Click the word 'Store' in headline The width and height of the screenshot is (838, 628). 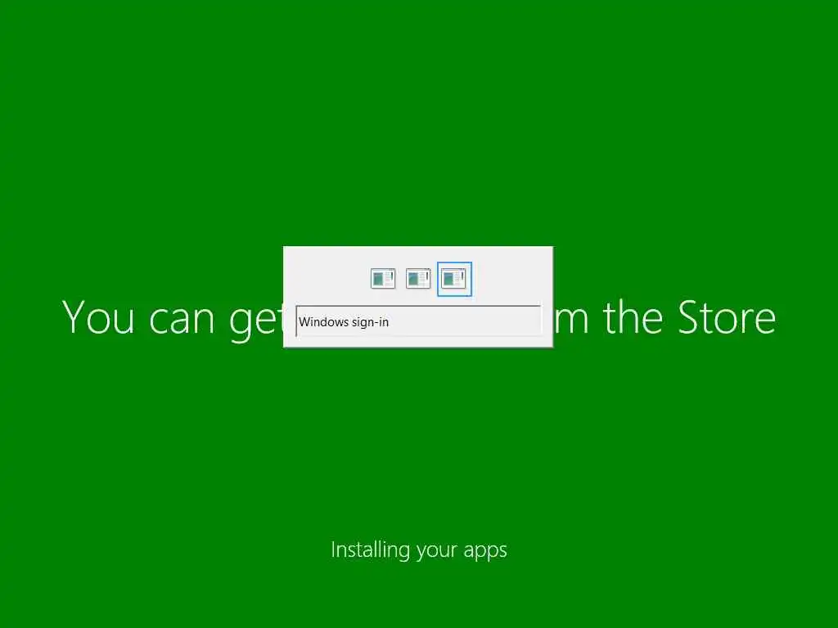click(727, 318)
